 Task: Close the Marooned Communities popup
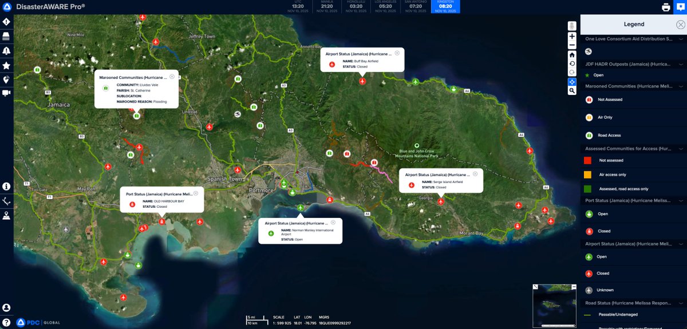pos(172,76)
